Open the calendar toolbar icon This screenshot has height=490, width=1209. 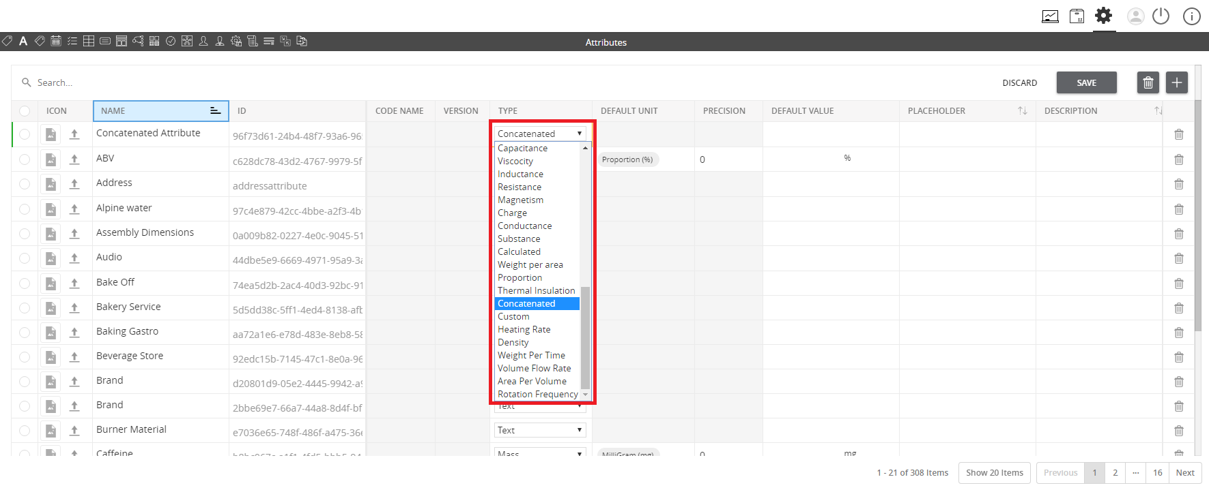56,42
